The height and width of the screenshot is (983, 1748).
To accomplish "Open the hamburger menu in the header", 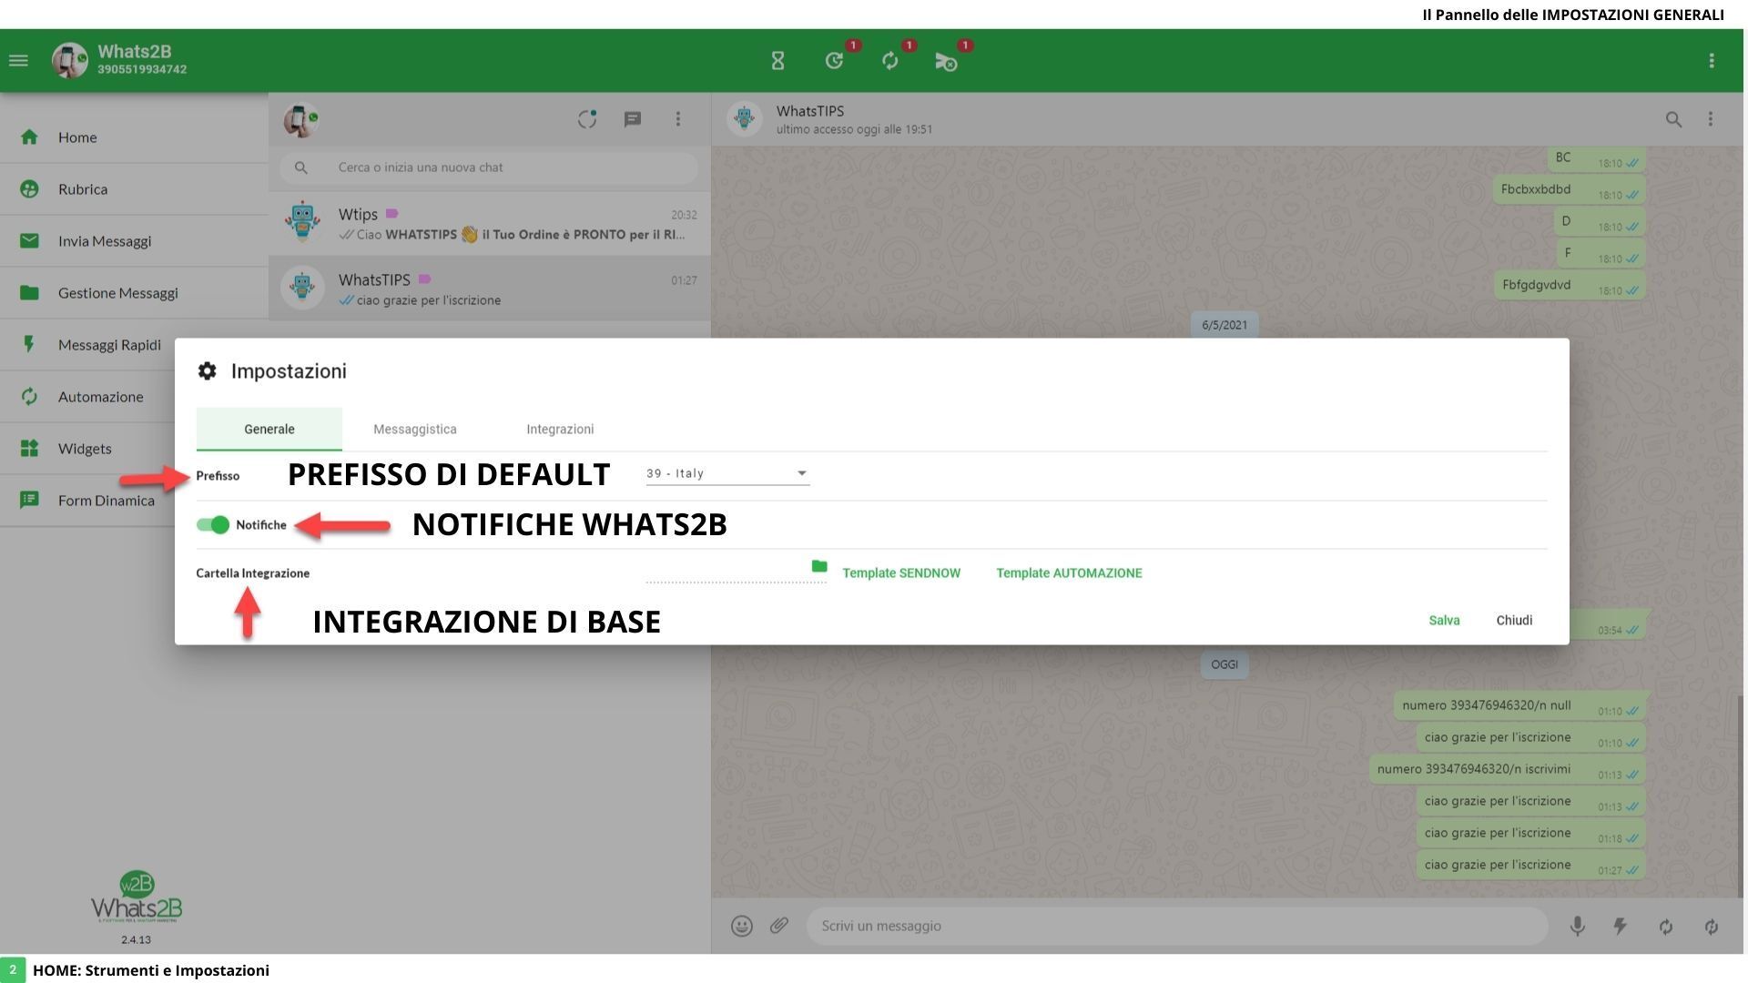I will pyautogui.click(x=18, y=61).
